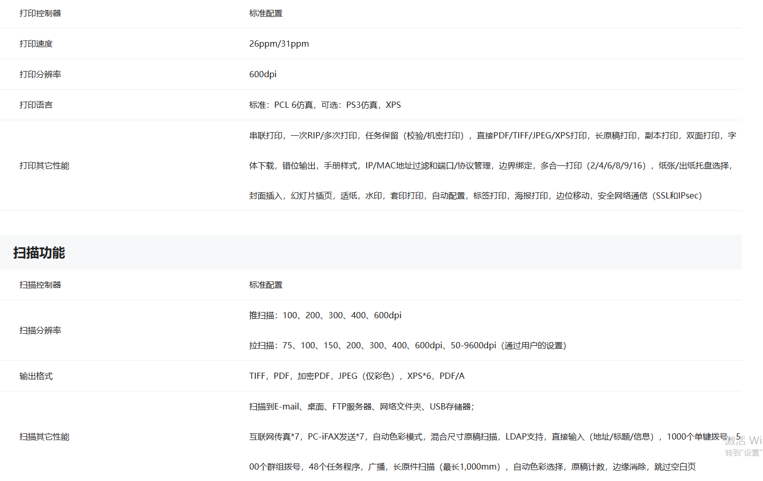
Task: Click the 推扫描 resolution line
Action: click(325, 316)
